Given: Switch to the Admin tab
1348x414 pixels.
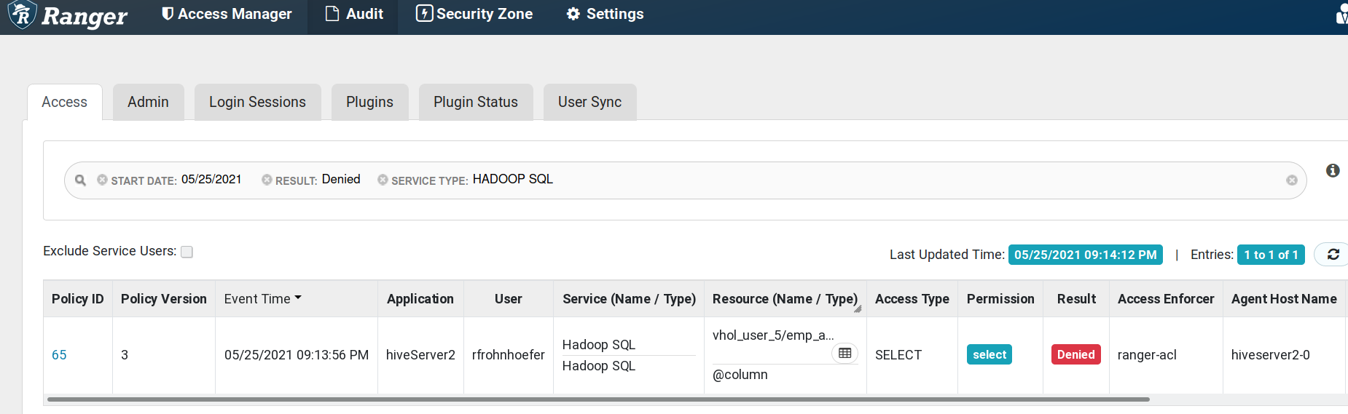Looking at the screenshot, I should point(148,103).
